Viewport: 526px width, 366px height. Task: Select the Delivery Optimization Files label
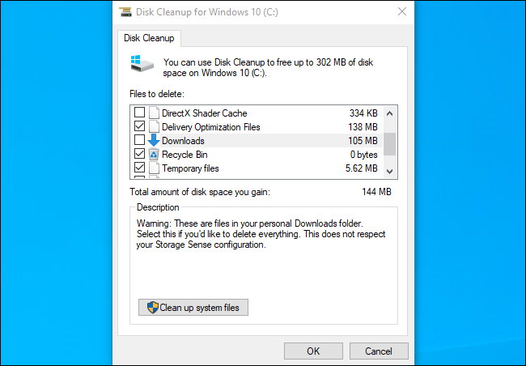pyautogui.click(x=211, y=127)
